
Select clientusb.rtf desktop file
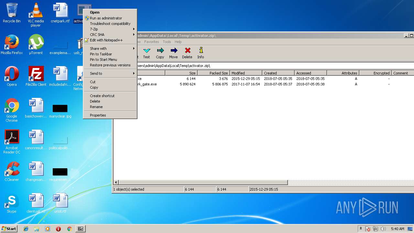coord(36,203)
